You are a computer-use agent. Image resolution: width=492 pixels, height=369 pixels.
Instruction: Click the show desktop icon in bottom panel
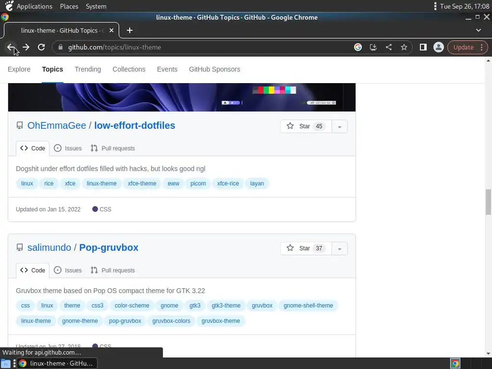coord(6,364)
